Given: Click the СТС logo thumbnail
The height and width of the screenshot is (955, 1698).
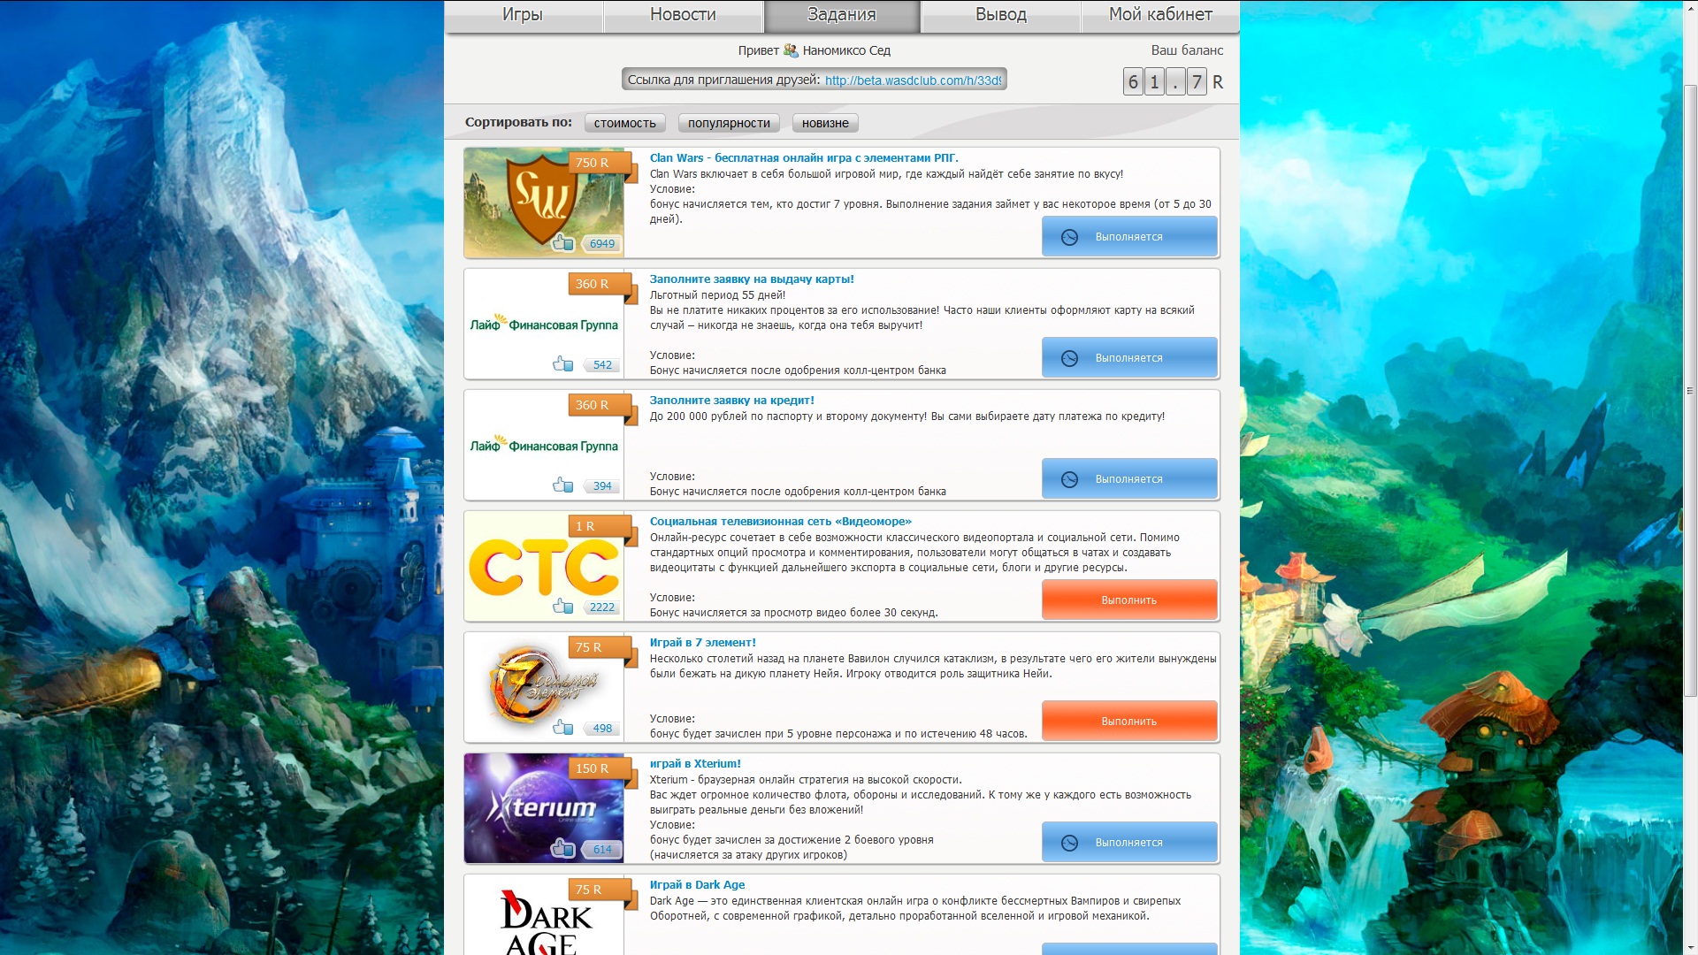Looking at the screenshot, I should pyautogui.click(x=544, y=566).
